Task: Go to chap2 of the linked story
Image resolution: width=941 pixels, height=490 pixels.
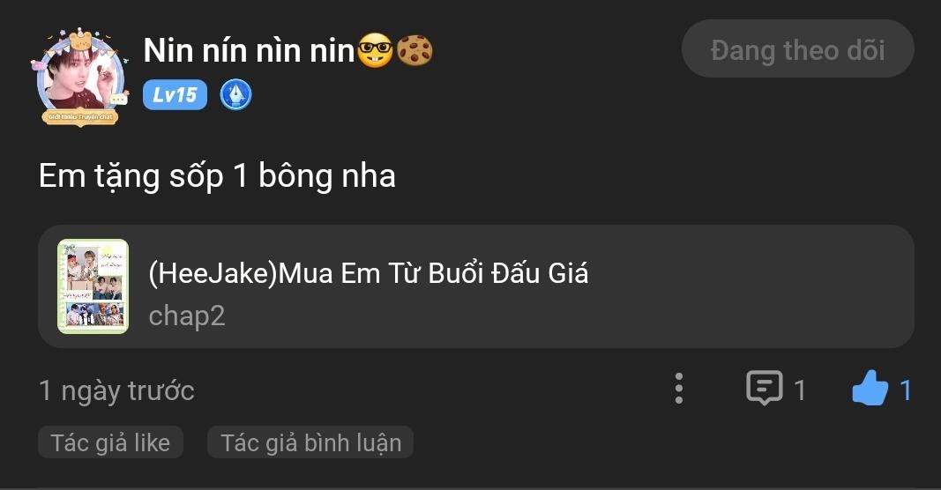Action: (187, 316)
